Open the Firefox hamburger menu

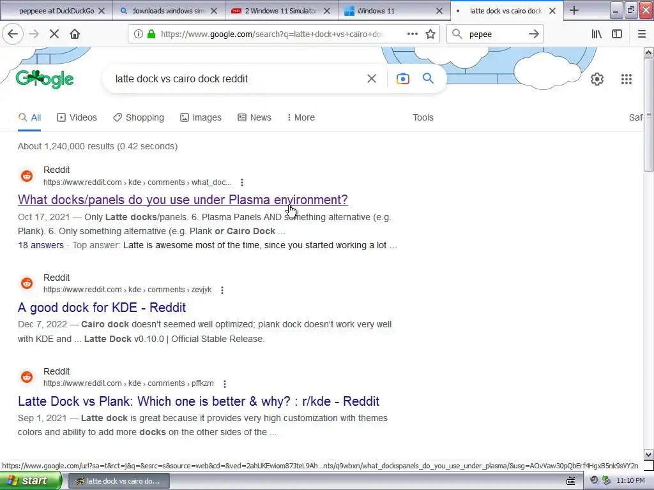click(x=642, y=34)
